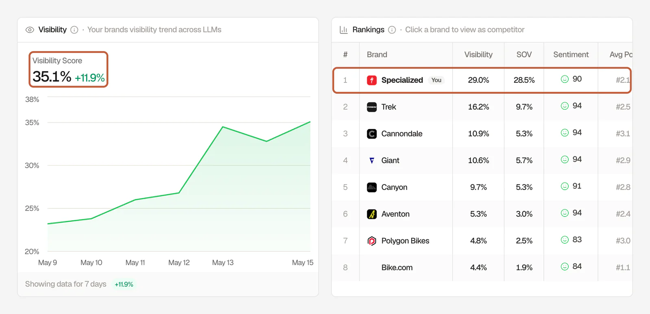Viewport: 650px width, 314px height.
Task: Click the May 10 axis label
Action: pyautogui.click(x=91, y=262)
